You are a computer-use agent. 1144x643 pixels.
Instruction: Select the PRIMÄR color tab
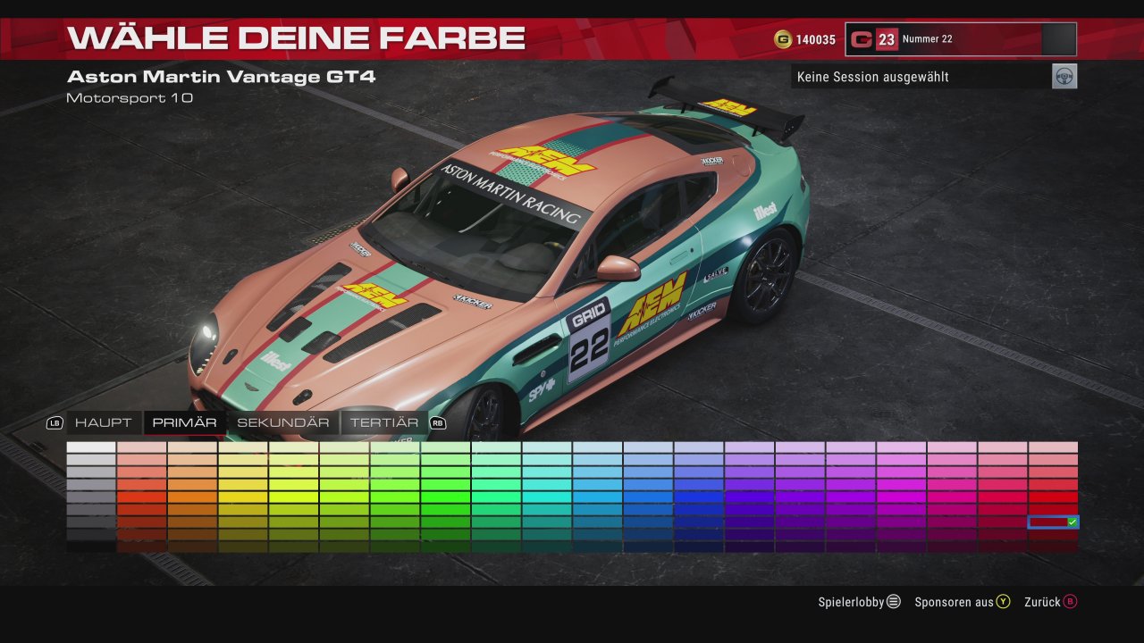184,422
